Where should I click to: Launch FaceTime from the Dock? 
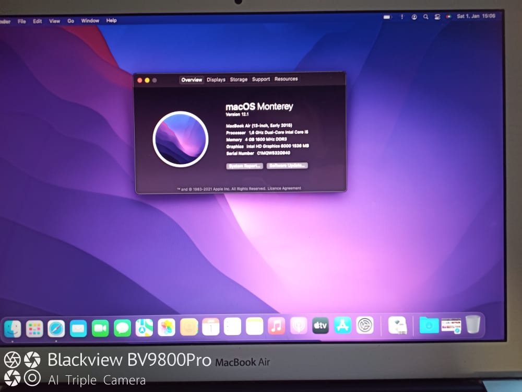pos(100,328)
